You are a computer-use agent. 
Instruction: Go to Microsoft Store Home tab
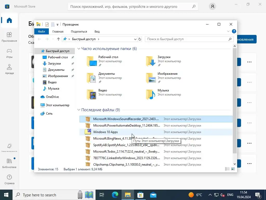click(9, 20)
